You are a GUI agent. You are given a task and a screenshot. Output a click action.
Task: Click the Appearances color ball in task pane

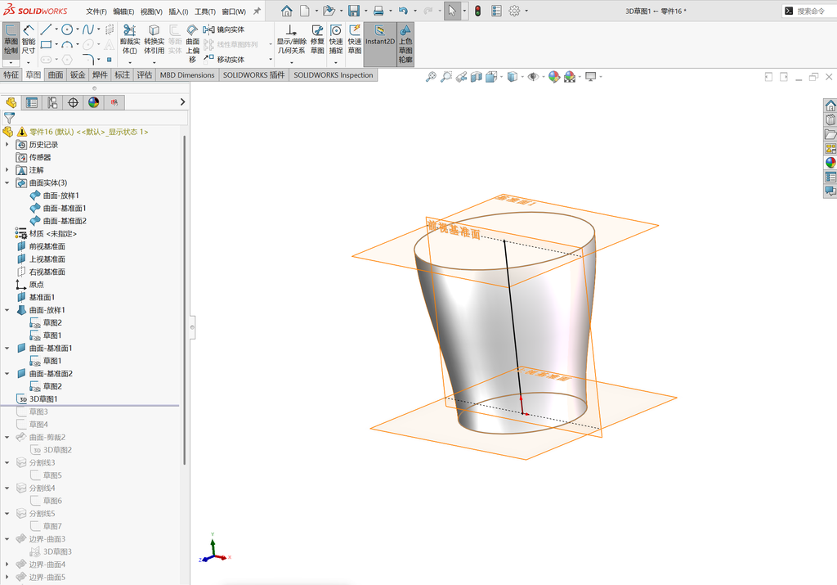830,163
